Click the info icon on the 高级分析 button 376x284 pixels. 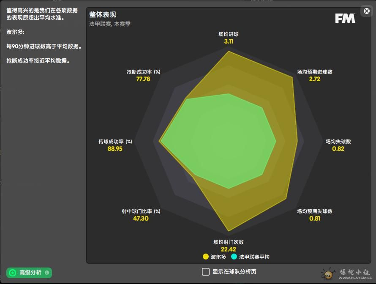[x=47, y=273]
